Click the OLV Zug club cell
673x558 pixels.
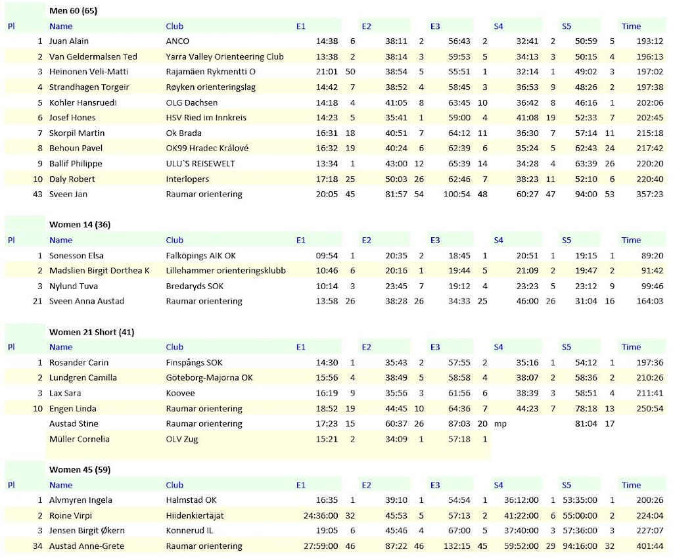point(182,439)
